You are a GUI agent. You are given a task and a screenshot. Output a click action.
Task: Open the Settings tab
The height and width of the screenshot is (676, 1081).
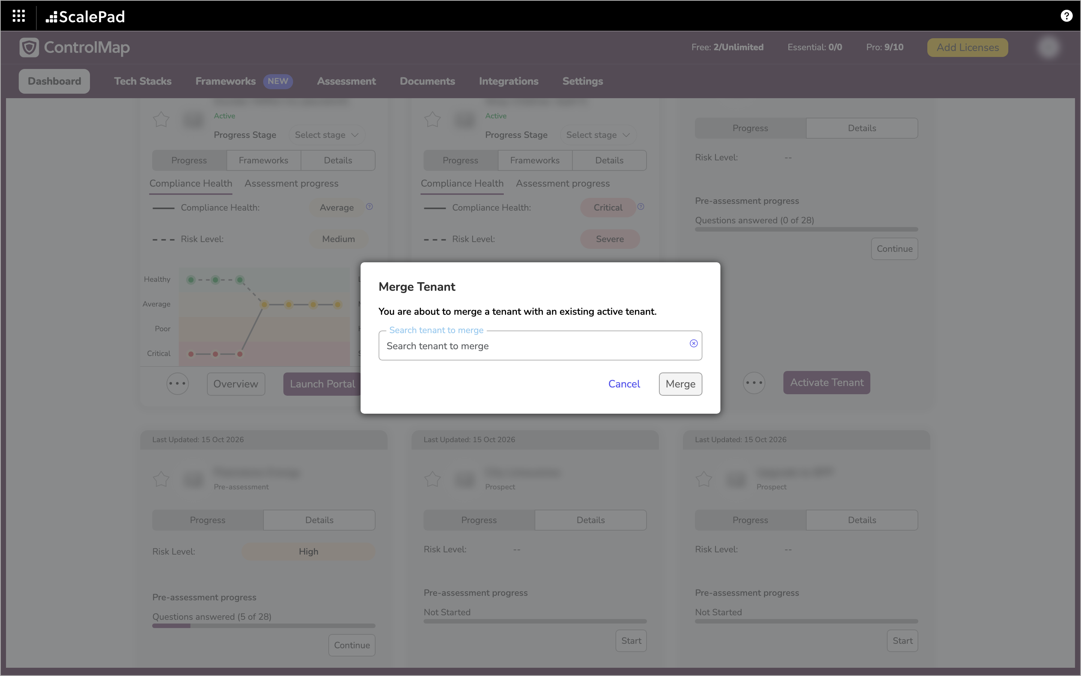[583, 81]
